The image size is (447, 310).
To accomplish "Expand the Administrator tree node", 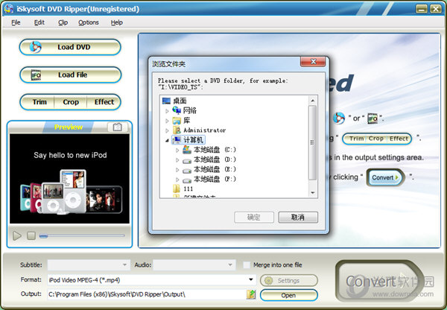I will click(167, 130).
